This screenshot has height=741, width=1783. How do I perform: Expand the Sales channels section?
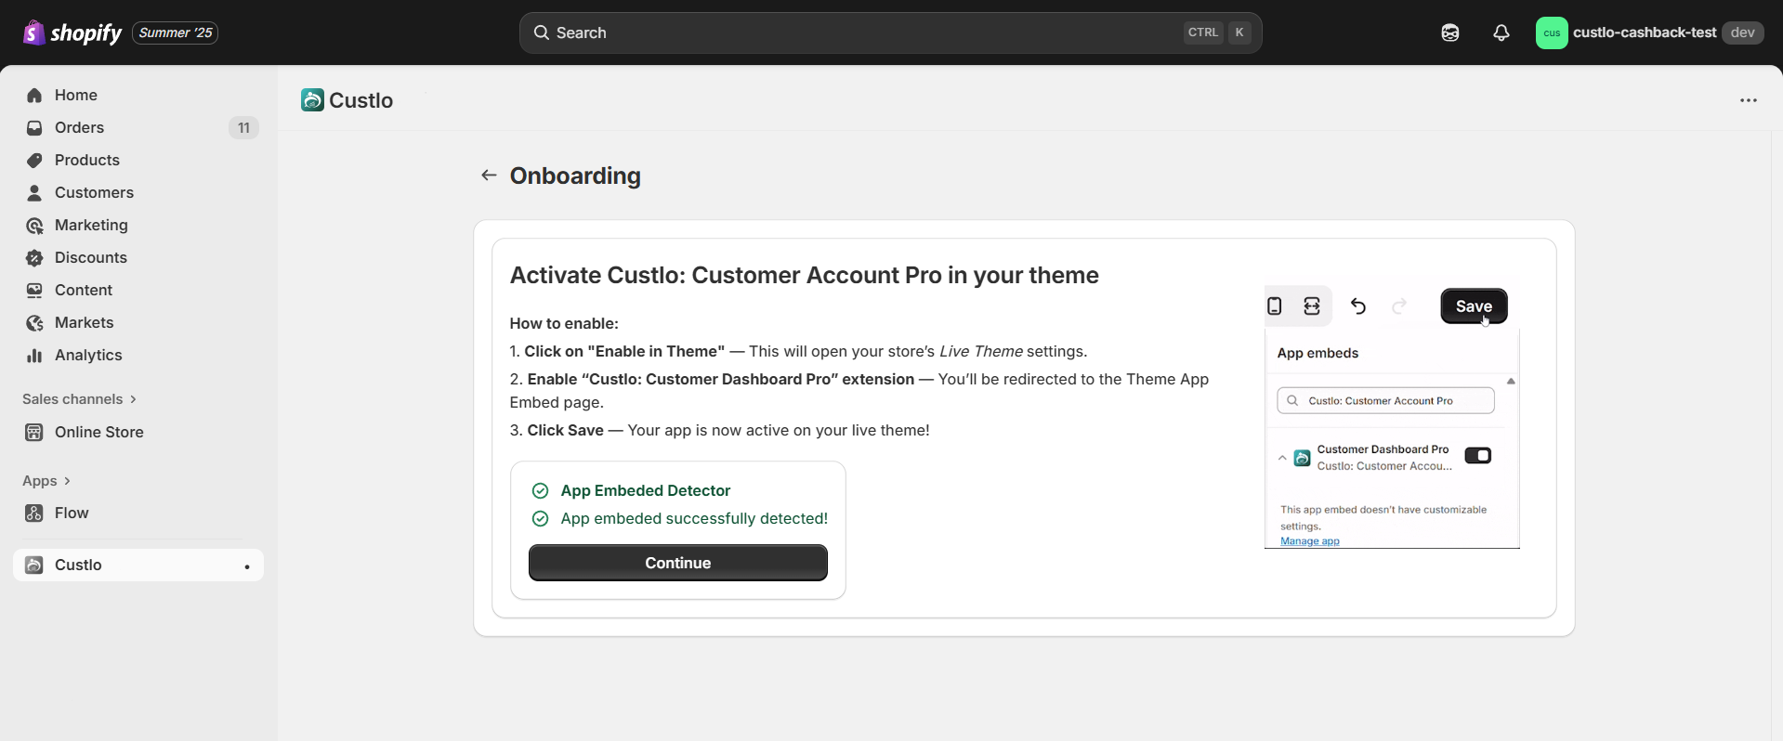click(x=80, y=398)
